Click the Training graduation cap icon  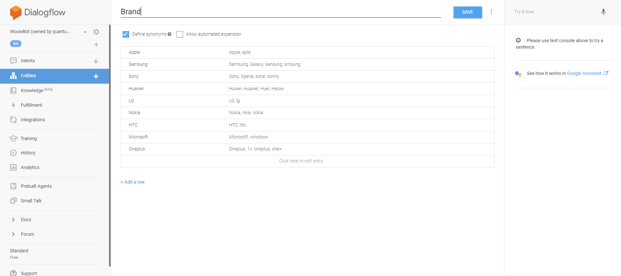click(13, 138)
